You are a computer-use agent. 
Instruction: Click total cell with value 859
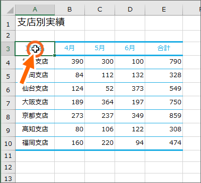pos(164,116)
